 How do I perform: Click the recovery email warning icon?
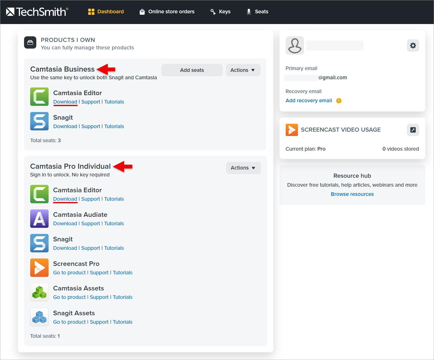tap(339, 101)
